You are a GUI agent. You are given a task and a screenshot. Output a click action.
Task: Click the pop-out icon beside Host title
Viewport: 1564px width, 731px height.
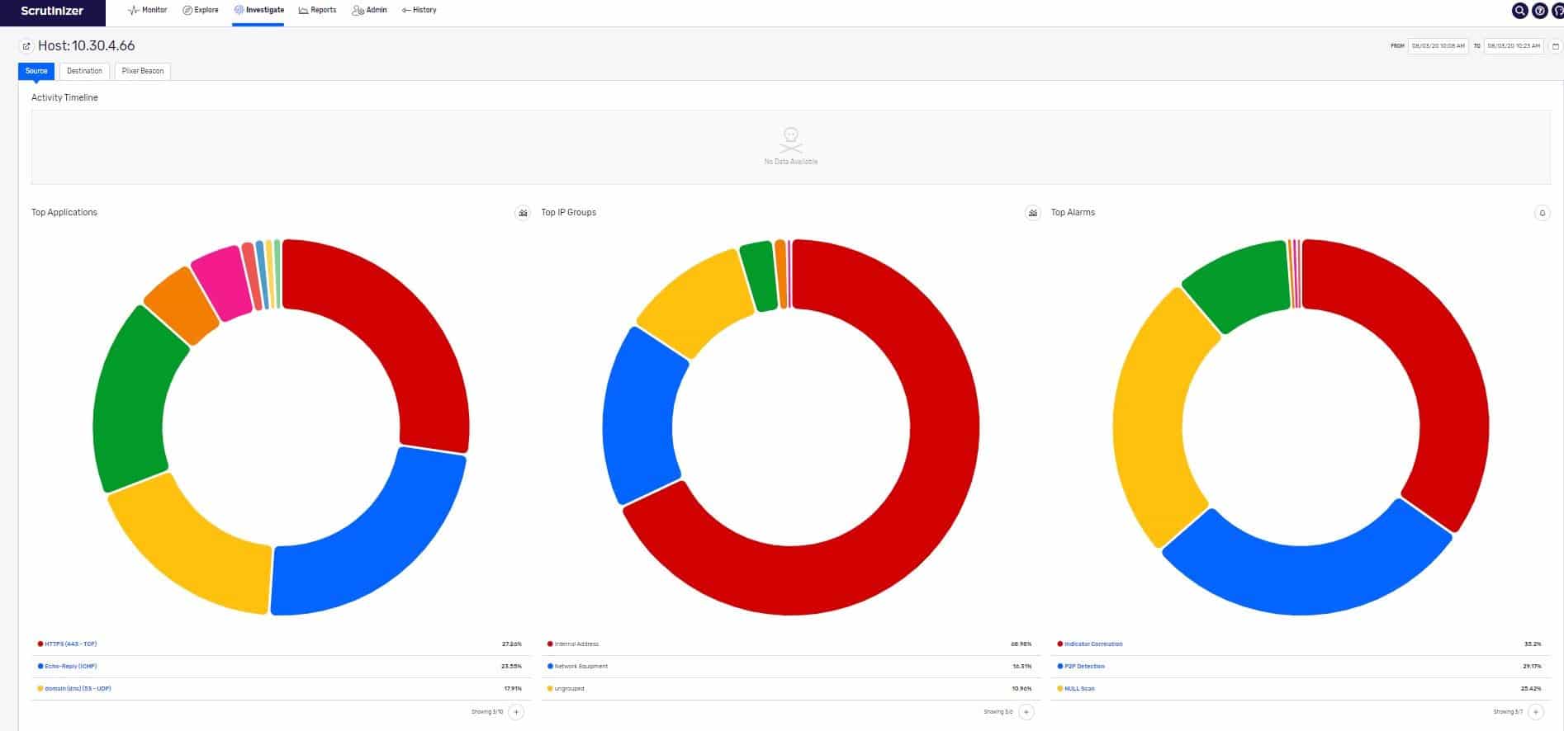tap(26, 46)
